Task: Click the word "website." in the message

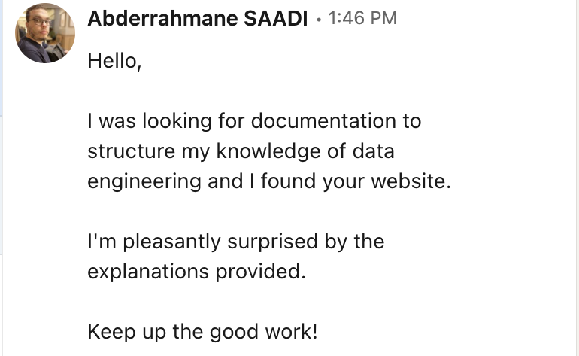Action: pyautogui.click(x=411, y=181)
